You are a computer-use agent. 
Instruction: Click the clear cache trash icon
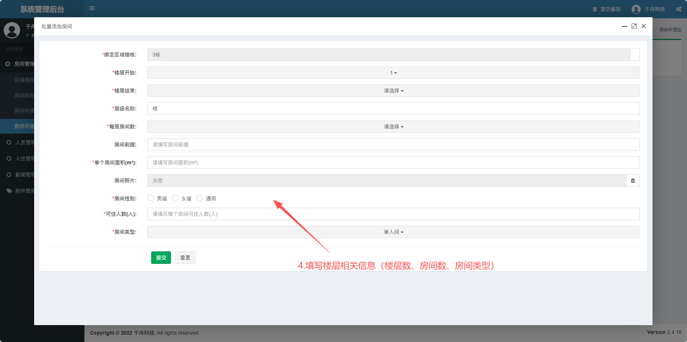pyautogui.click(x=595, y=9)
